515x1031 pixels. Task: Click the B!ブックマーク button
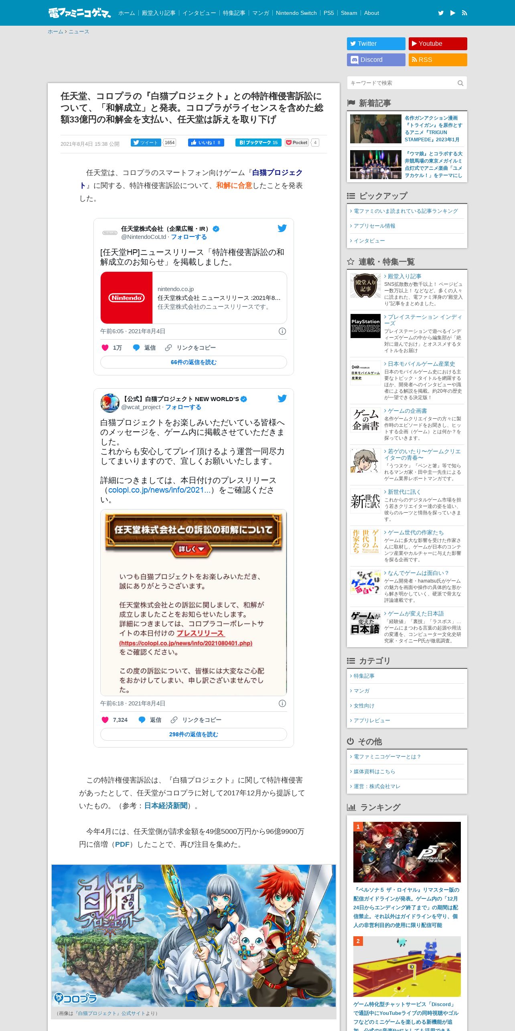coord(258,143)
